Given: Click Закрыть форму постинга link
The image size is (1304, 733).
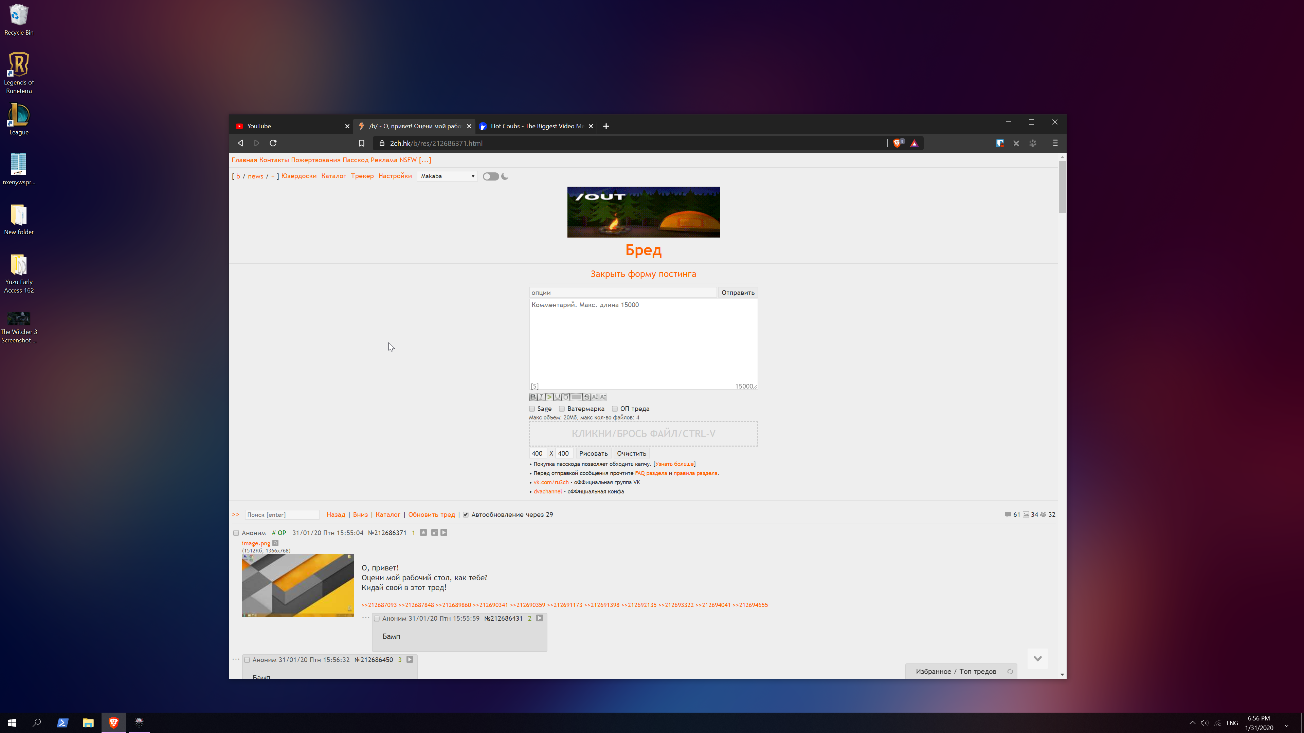Looking at the screenshot, I should click(x=644, y=274).
